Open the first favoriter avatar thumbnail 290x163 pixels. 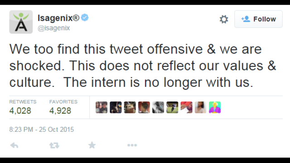(101, 107)
